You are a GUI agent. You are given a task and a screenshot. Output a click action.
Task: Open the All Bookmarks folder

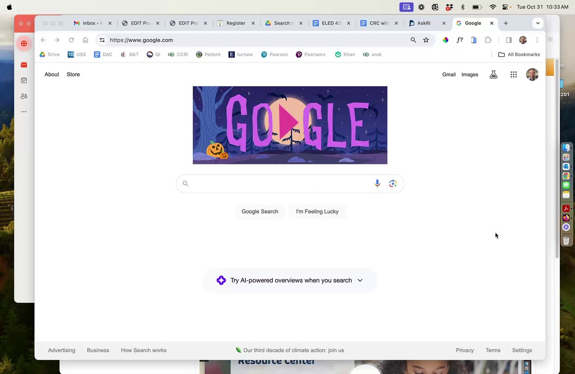(x=519, y=54)
